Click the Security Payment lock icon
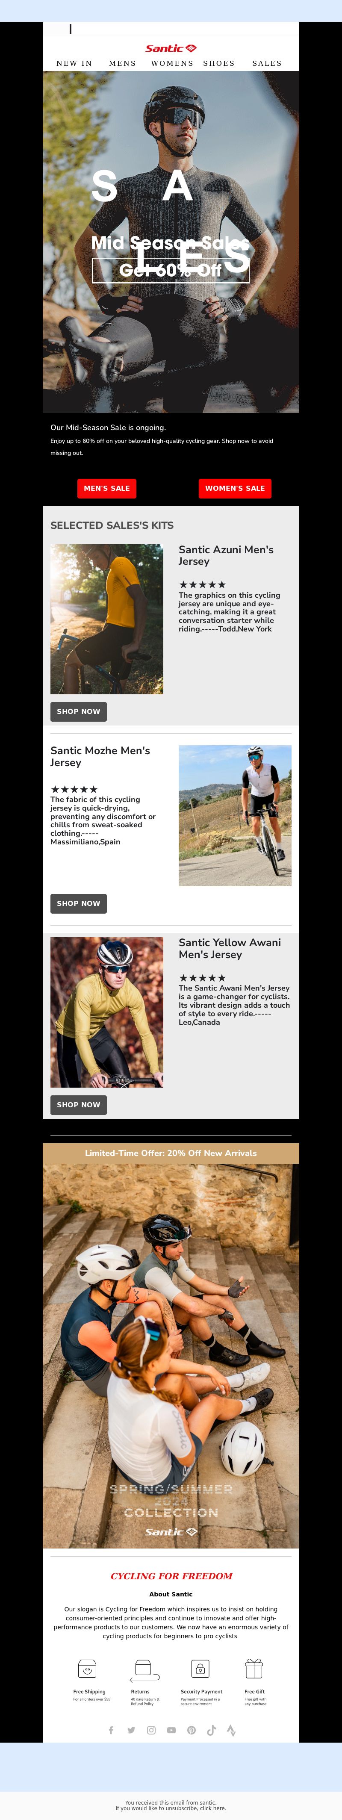Screen dimensions: 342x1820 coord(200,1669)
